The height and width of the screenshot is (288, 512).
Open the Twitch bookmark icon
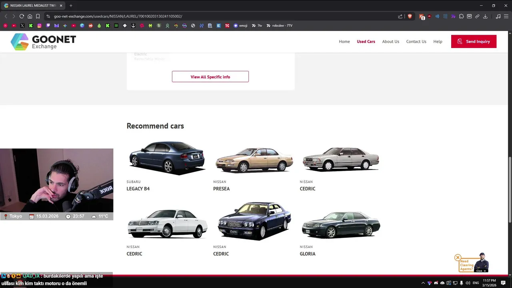[x=48, y=26]
